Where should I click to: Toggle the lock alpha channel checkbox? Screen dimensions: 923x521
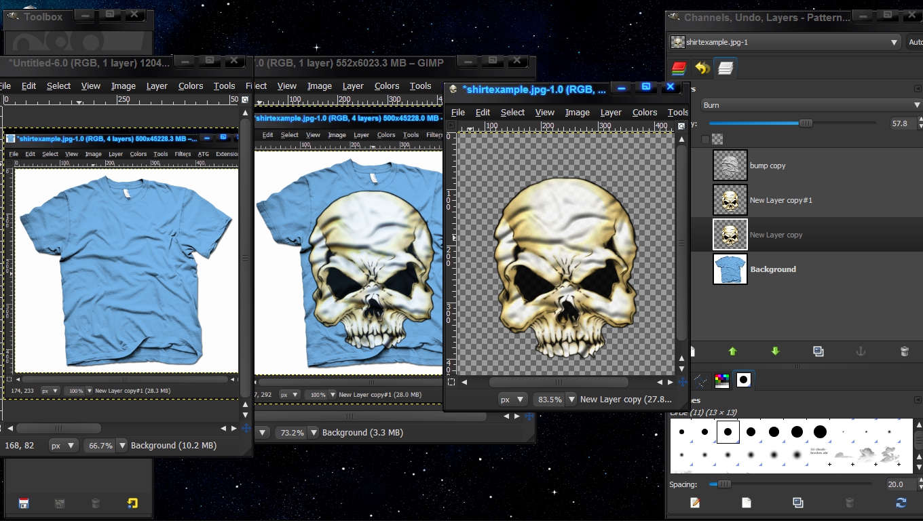pyautogui.click(x=705, y=139)
